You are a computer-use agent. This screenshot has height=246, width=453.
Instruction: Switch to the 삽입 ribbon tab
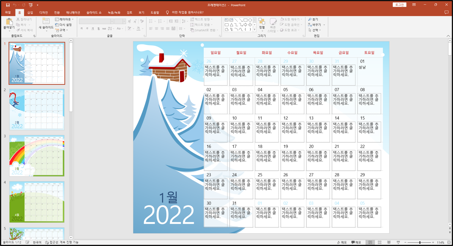30,12
